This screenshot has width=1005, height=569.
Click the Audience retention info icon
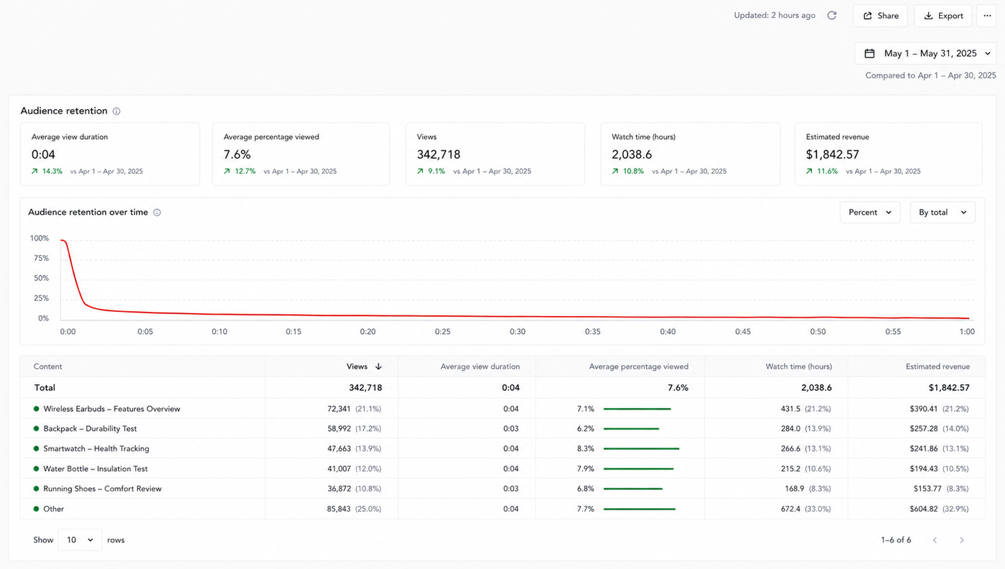pyautogui.click(x=116, y=111)
